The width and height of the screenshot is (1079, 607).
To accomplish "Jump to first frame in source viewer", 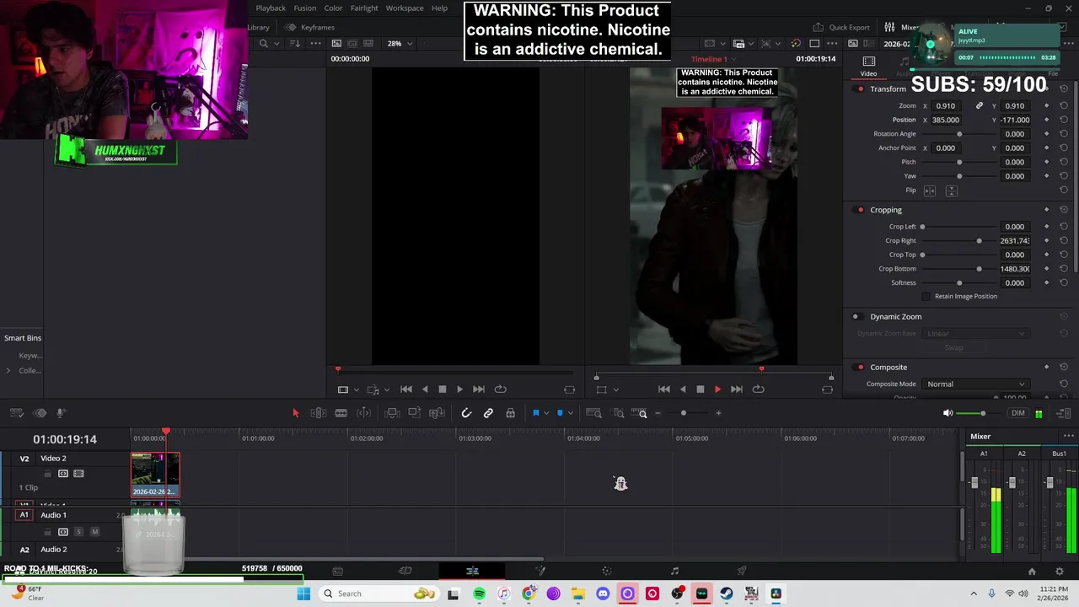I will click(x=405, y=389).
